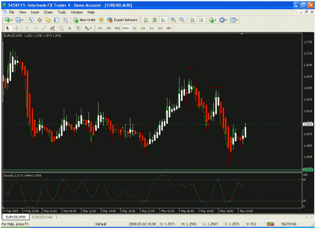Click the 'For Help, press F1' status text

[x=15, y=224]
